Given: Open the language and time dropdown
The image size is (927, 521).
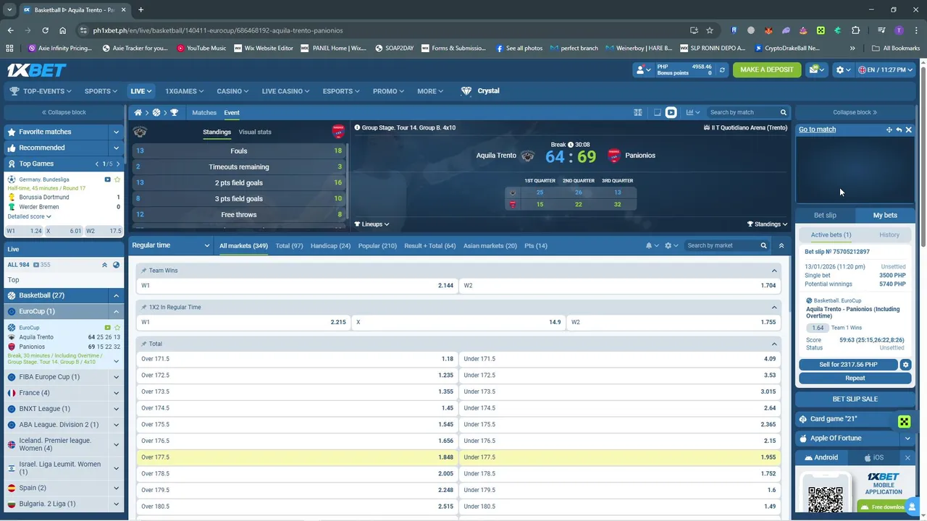Looking at the screenshot, I should point(885,69).
